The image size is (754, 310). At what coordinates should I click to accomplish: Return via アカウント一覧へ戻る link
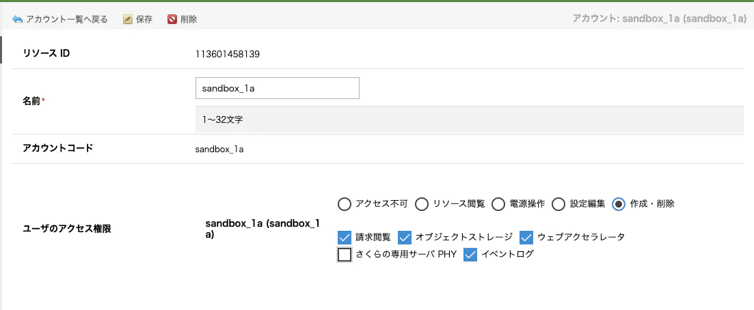click(60, 19)
